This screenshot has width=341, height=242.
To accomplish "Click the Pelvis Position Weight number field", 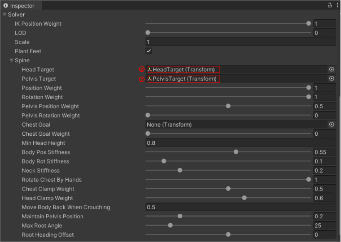I will (325, 106).
